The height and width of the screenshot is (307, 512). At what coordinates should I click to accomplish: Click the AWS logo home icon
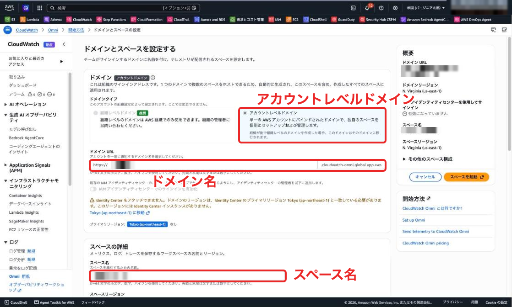(x=9, y=7)
